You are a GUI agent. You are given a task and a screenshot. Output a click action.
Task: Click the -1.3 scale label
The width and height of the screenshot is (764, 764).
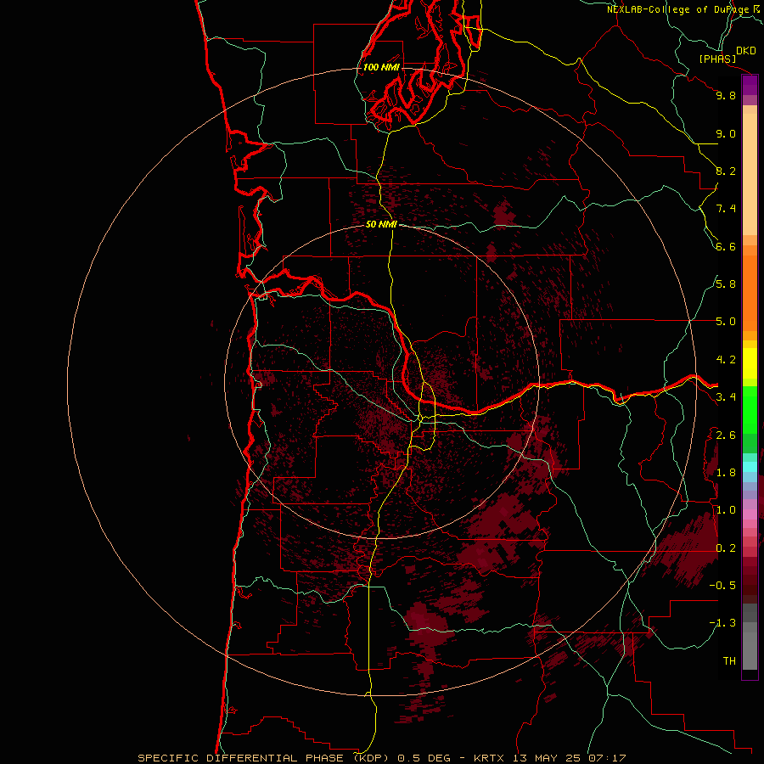tap(722, 623)
